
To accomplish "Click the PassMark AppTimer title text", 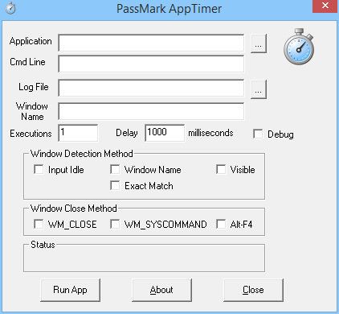I will 169,9.
